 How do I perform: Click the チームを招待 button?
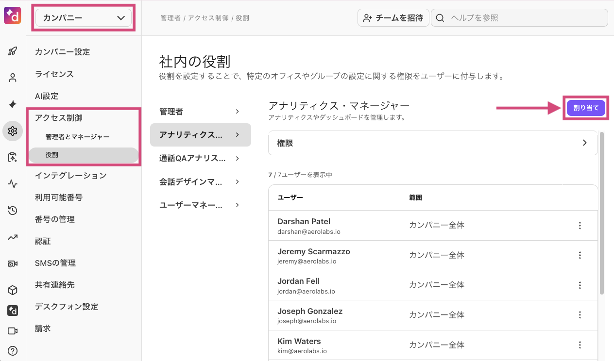(393, 17)
